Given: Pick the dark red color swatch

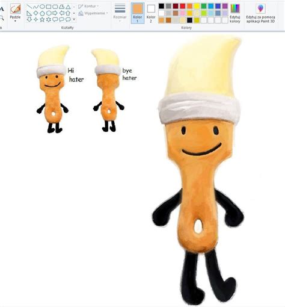Looking at the screenshot, I should pos(176,6).
